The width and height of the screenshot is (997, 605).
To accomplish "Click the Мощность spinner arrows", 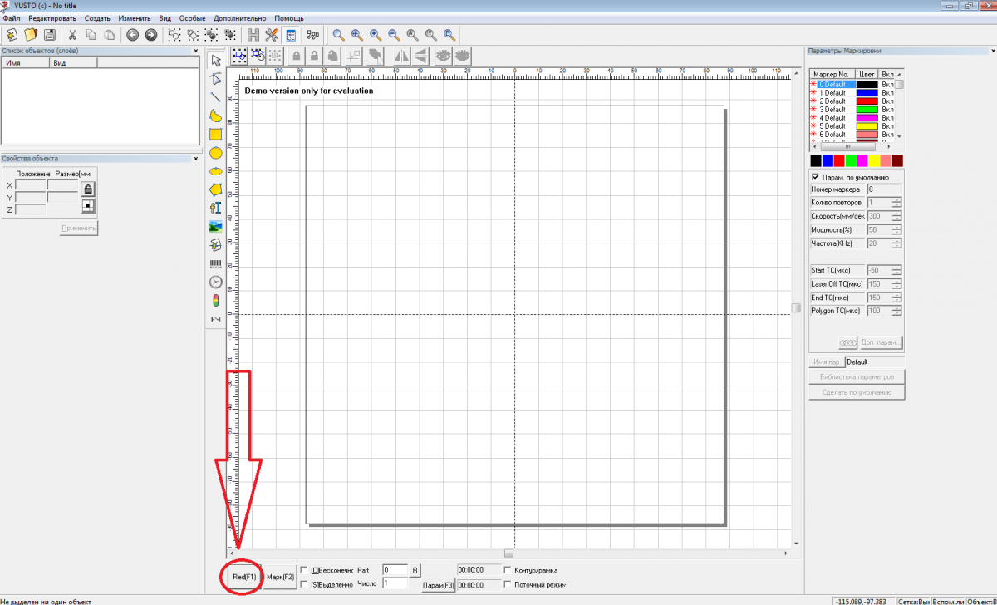I will pyautogui.click(x=896, y=229).
